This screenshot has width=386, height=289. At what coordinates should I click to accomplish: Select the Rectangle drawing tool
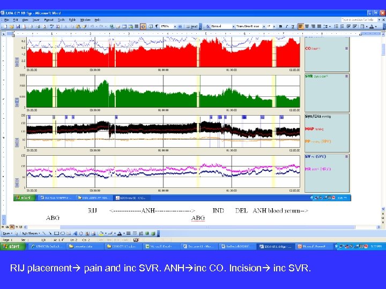56,233
